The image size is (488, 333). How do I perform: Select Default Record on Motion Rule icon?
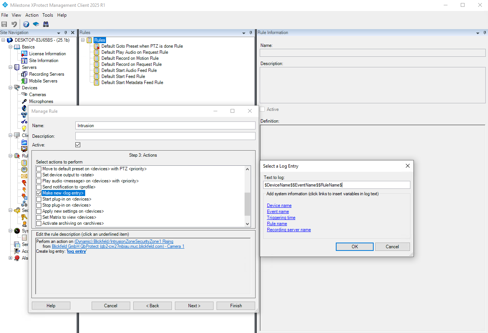coord(97,58)
